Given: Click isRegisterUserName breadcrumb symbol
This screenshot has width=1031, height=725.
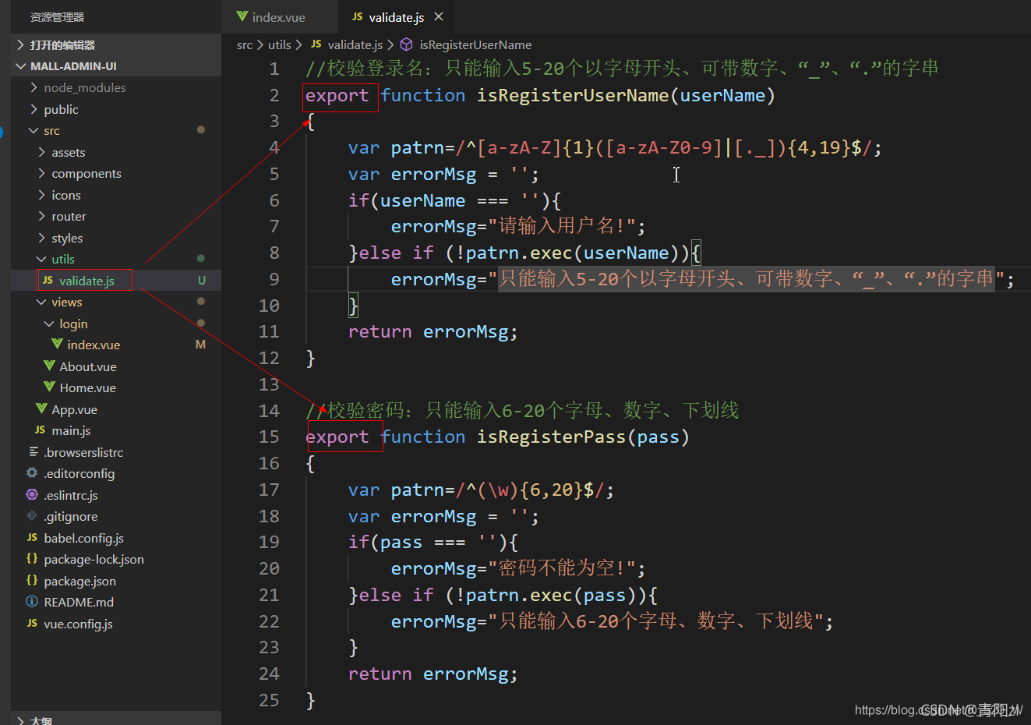Looking at the screenshot, I should (475, 45).
